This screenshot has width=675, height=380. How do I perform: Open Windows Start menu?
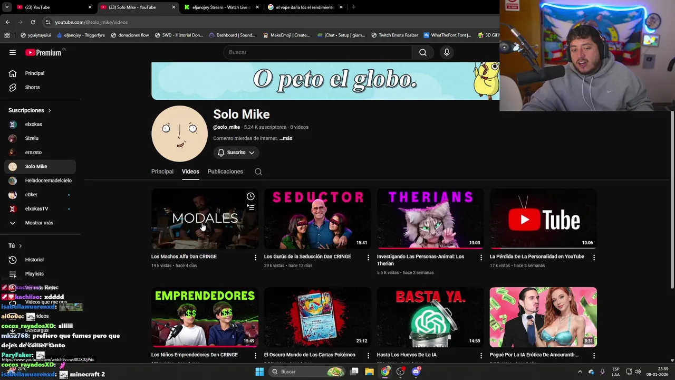point(259,372)
